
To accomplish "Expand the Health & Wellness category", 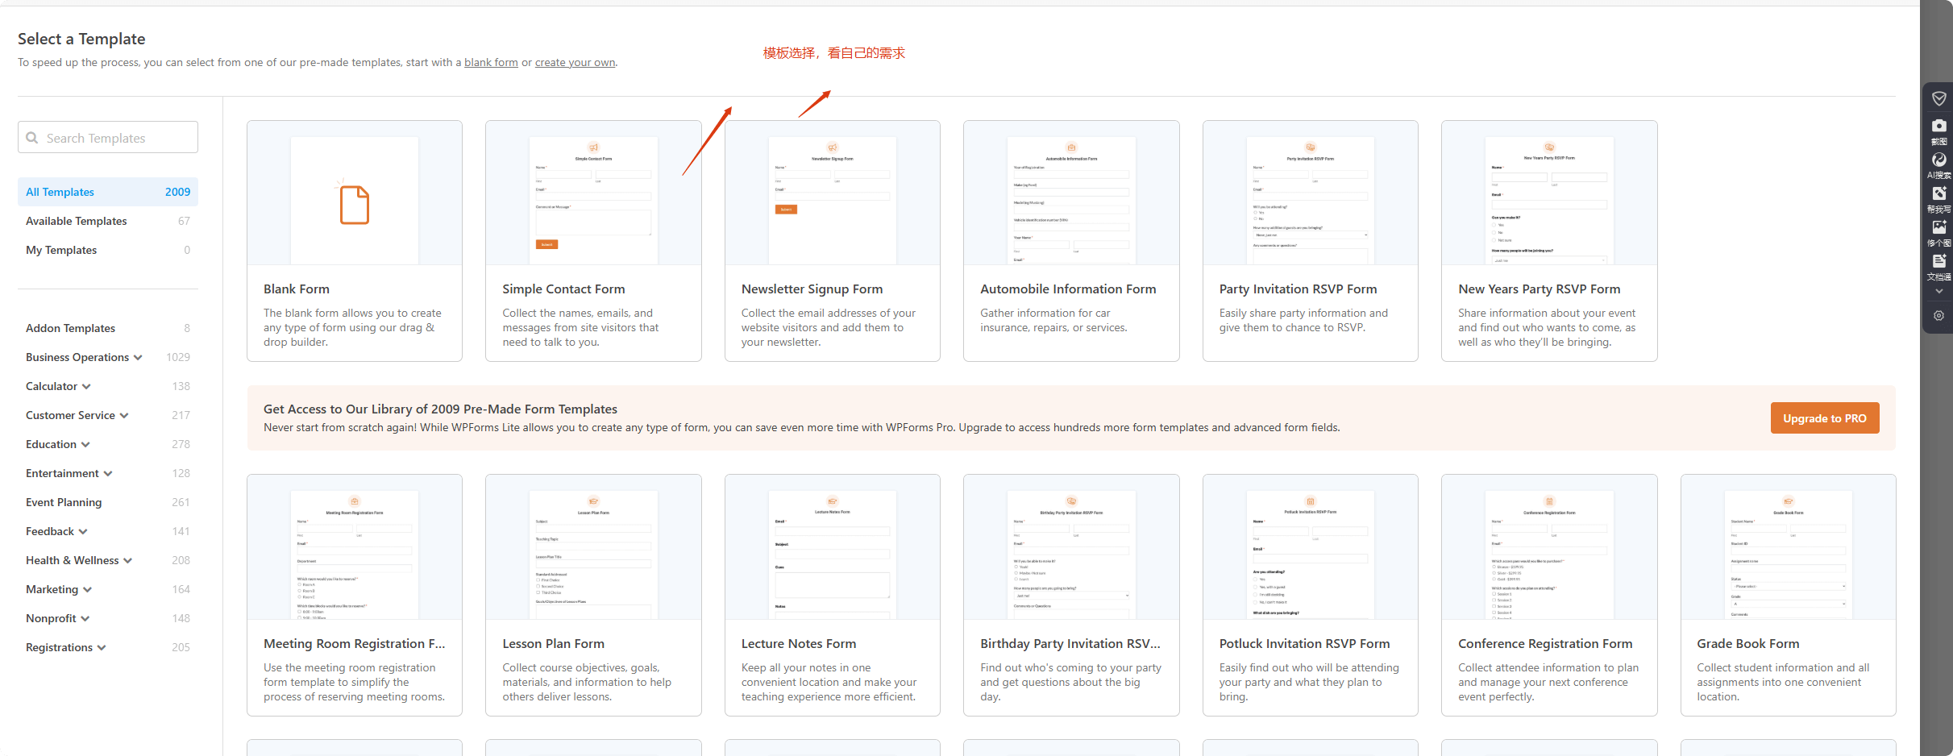I will coord(127,561).
